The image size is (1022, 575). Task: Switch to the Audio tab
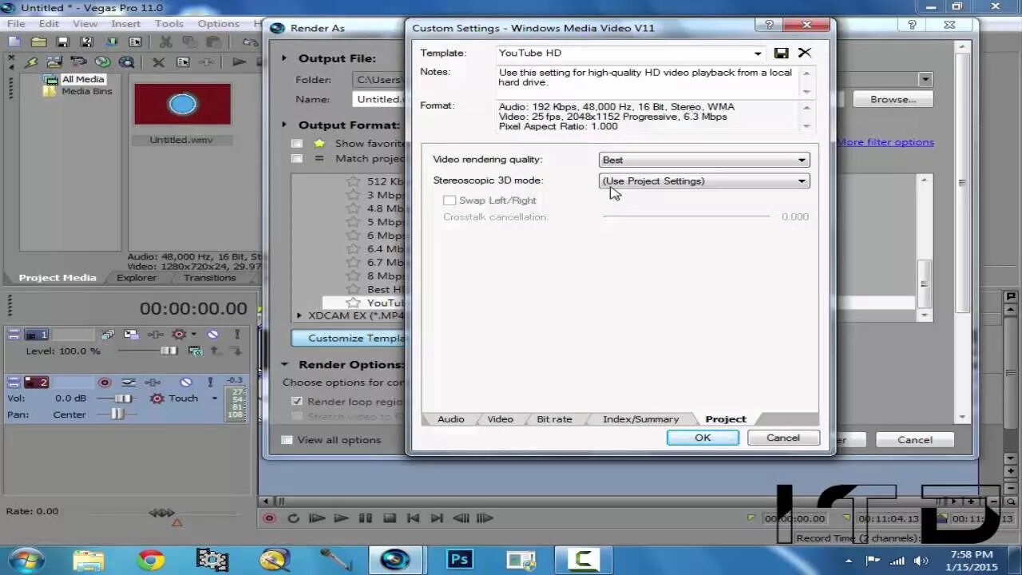tap(450, 419)
